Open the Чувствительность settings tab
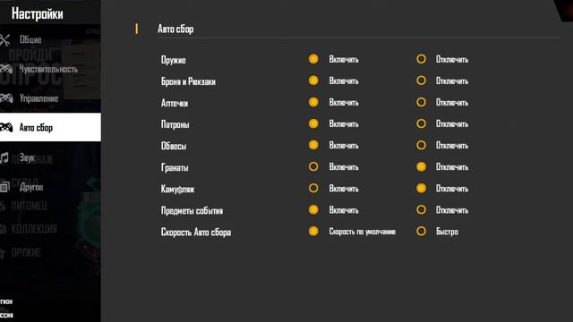Screen dimensions: 573x322 (x=50, y=69)
